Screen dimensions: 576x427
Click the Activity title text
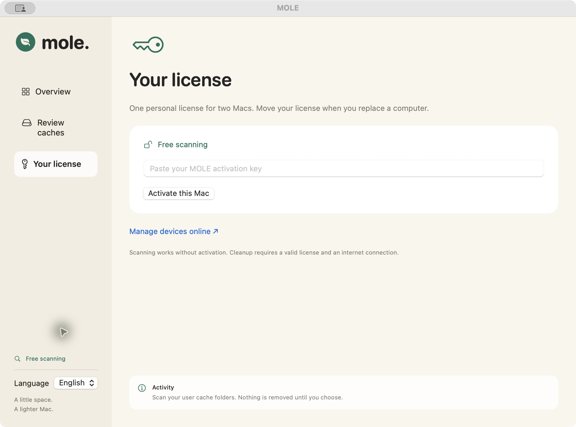(163, 387)
